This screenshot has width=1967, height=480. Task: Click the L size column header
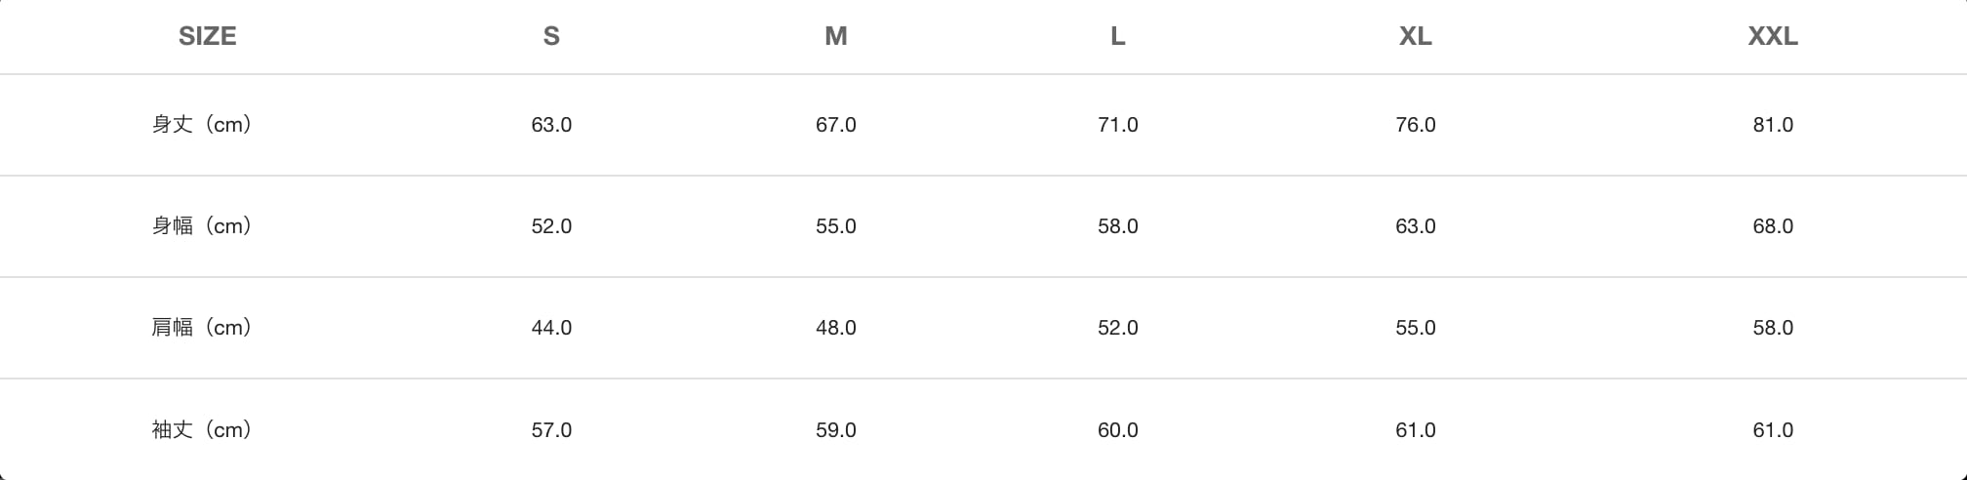[1117, 36]
